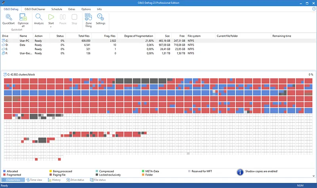Switch to ClusterView tab
317x188 pixels.
[x=13, y=180]
